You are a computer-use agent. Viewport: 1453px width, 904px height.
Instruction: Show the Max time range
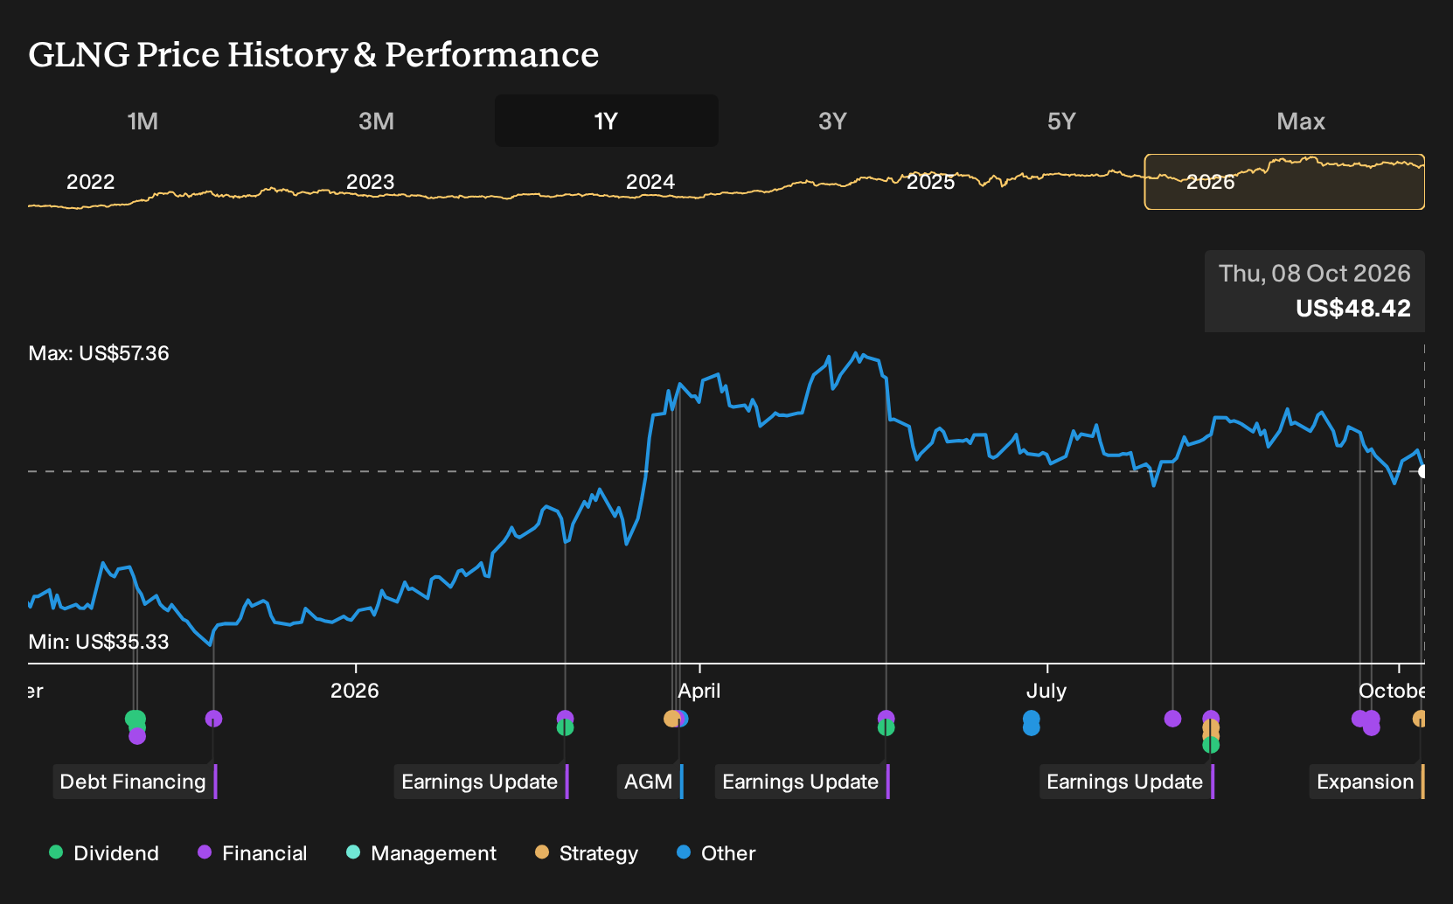(1301, 121)
